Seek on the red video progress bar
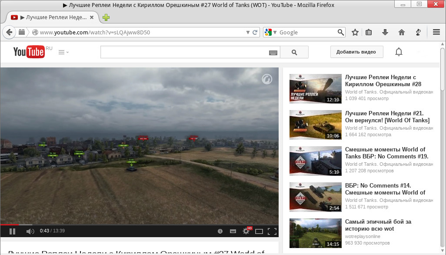446x255 pixels. (x=140, y=225)
